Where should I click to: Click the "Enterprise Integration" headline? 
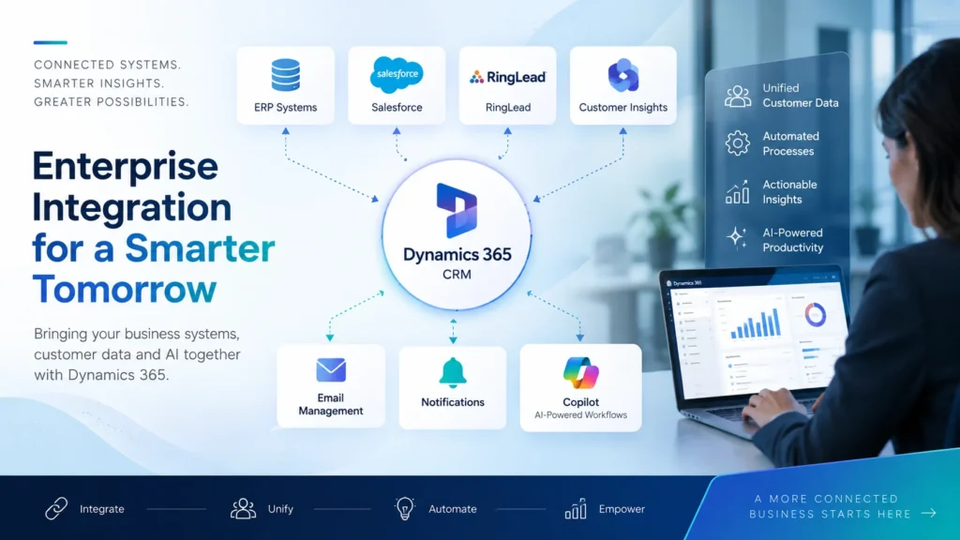point(131,187)
